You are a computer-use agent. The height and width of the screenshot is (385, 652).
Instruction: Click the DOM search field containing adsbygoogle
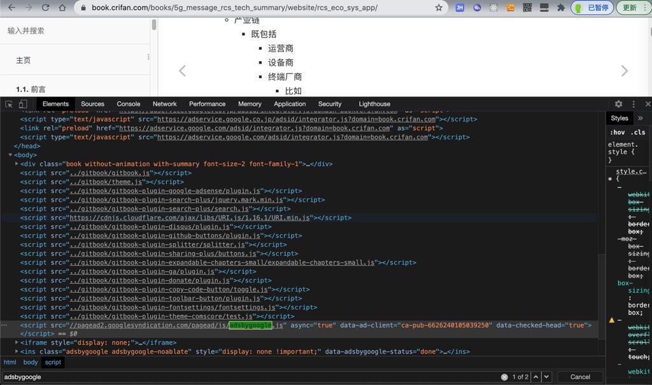[250, 377]
